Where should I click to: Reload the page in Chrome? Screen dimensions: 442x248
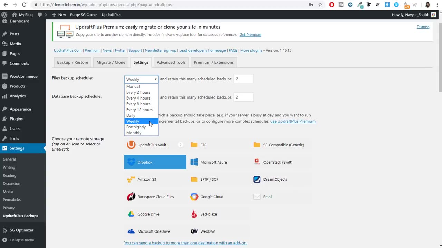(x=24, y=5)
